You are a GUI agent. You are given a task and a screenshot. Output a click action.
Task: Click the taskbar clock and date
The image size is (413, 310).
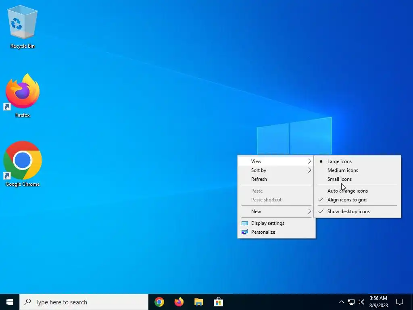[378, 302]
